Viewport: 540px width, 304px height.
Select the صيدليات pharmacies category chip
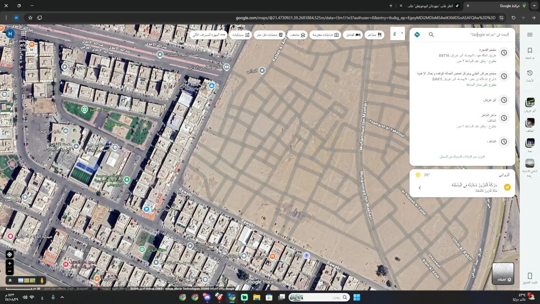pyautogui.click(x=241, y=35)
